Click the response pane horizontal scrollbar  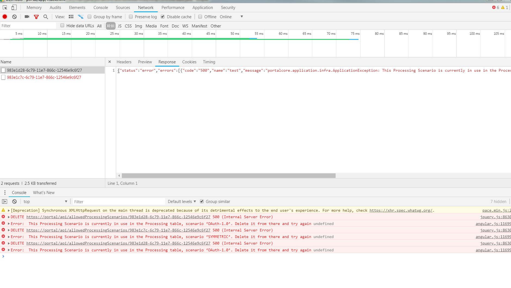click(x=228, y=176)
